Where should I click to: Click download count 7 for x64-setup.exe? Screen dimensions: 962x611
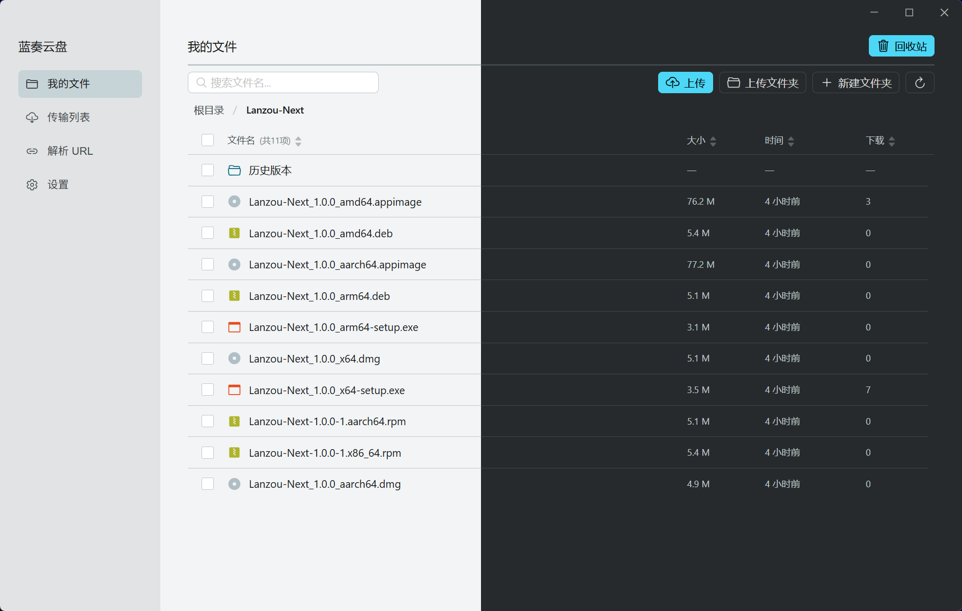[x=868, y=390]
